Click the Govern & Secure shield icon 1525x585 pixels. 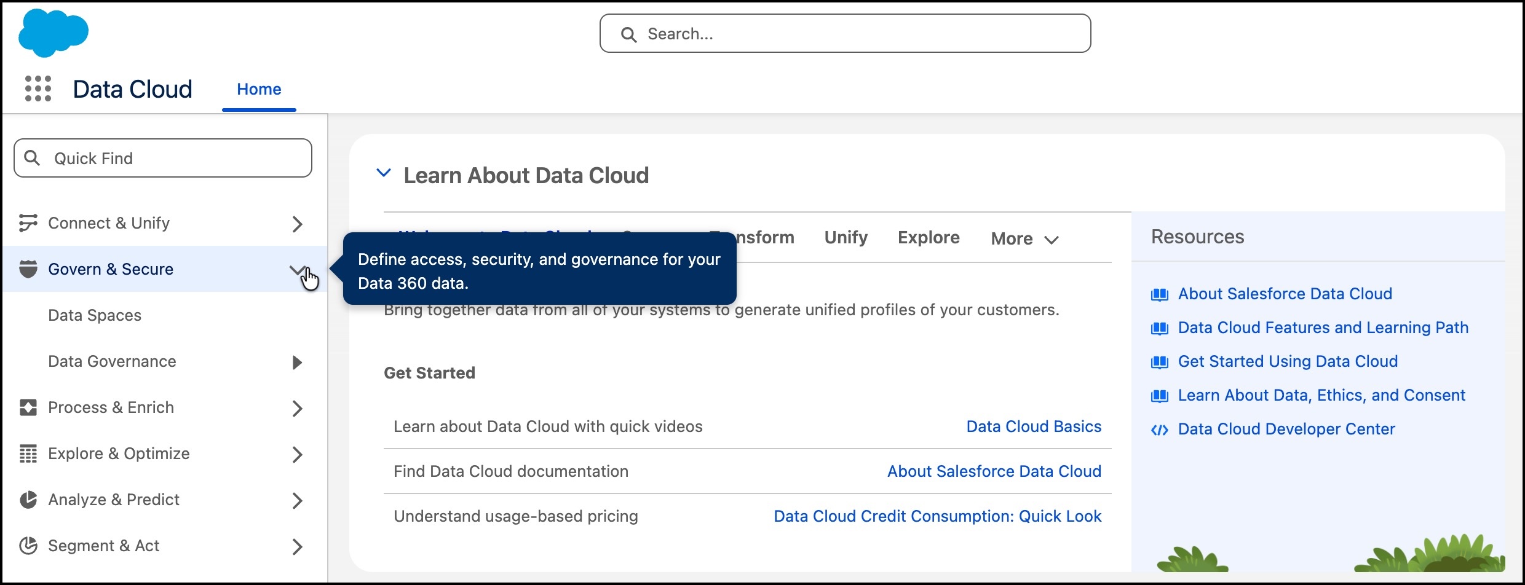(x=28, y=269)
